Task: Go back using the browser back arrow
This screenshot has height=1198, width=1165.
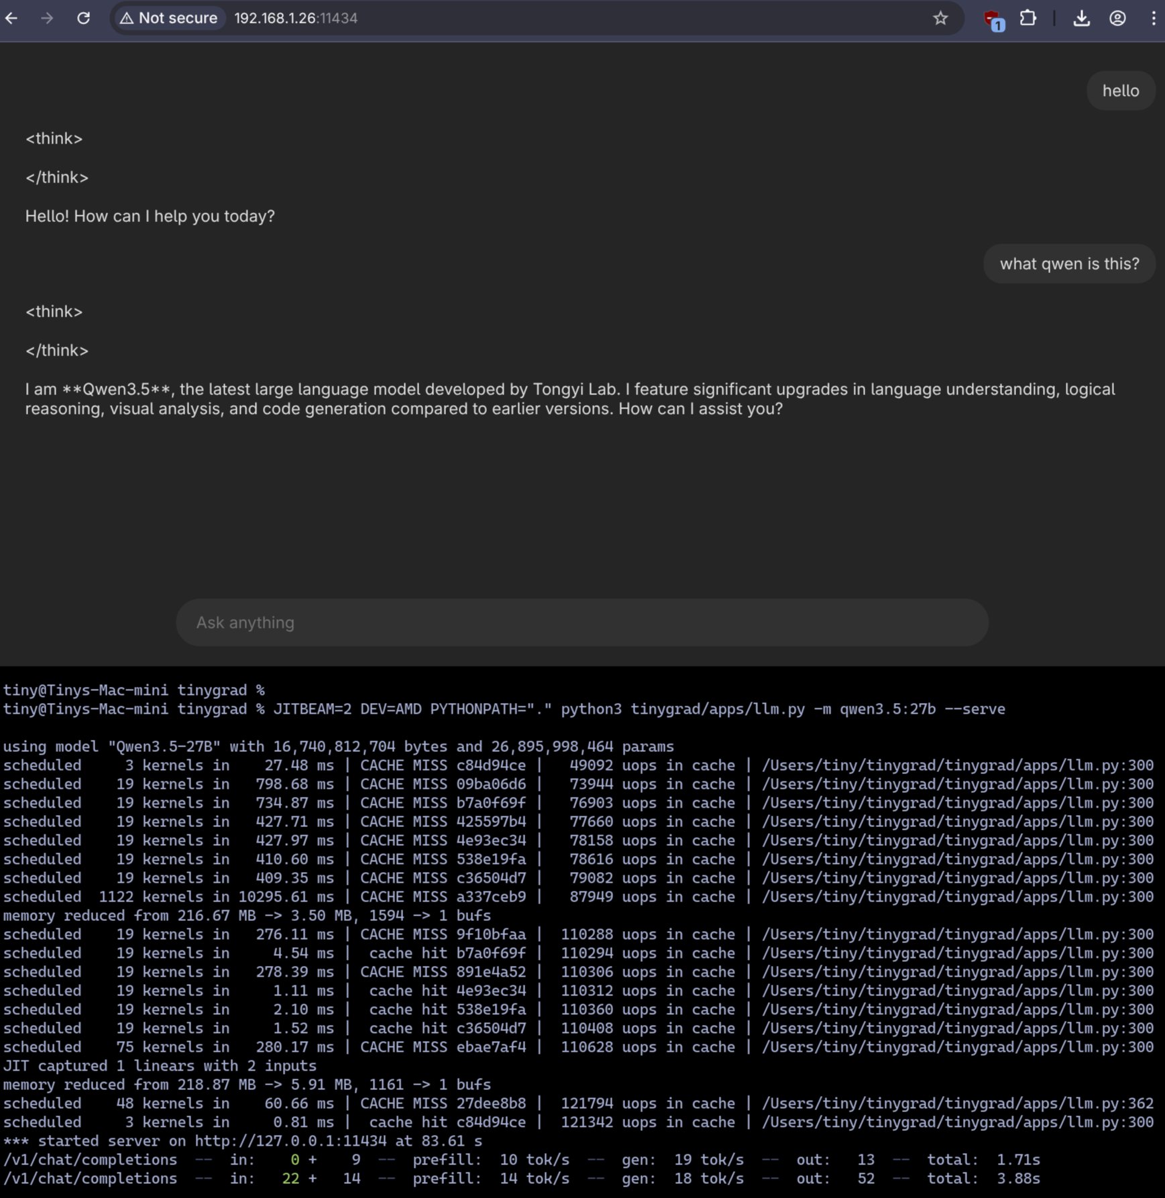Action: [x=11, y=18]
